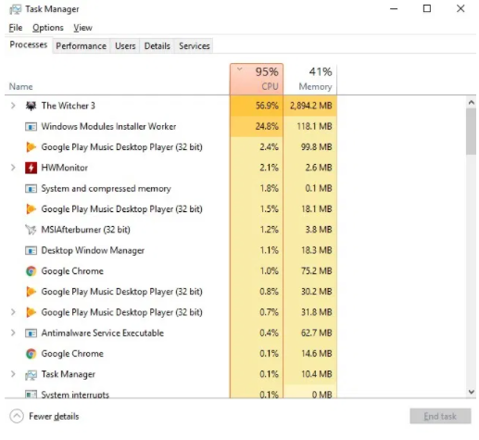The image size is (479, 440).
Task: Click Task Manager process row icon
Action: coord(31,374)
